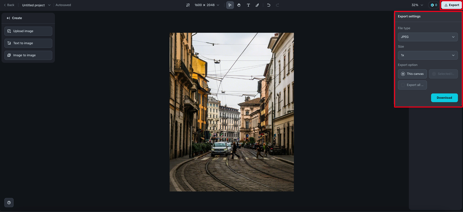The height and width of the screenshot is (212, 463).
Task: Choose the Export all radio option
Action: (x=412, y=85)
